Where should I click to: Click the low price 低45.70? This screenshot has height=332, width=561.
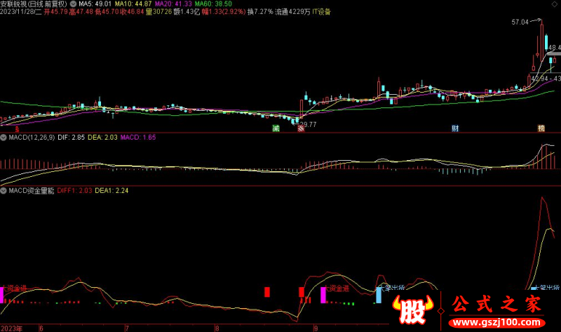point(107,12)
